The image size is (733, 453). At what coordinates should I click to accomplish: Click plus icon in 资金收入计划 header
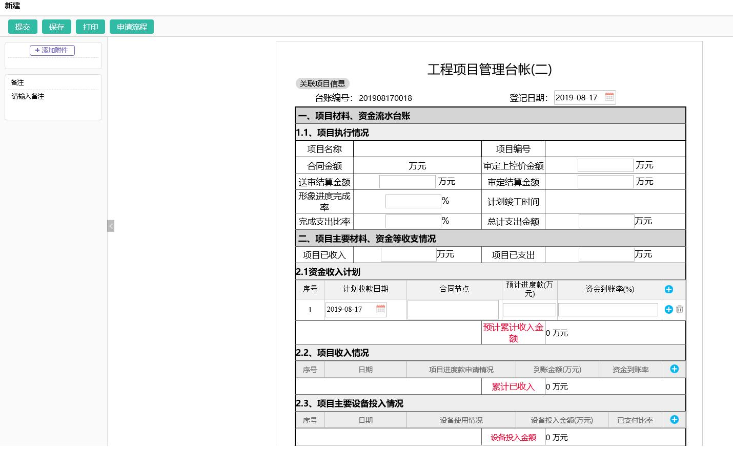pyautogui.click(x=668, y=290)
